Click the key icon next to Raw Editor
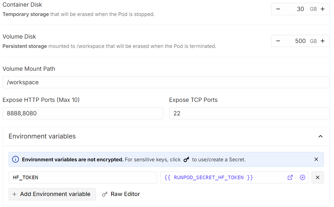334x207 pixels. [105, 194]
